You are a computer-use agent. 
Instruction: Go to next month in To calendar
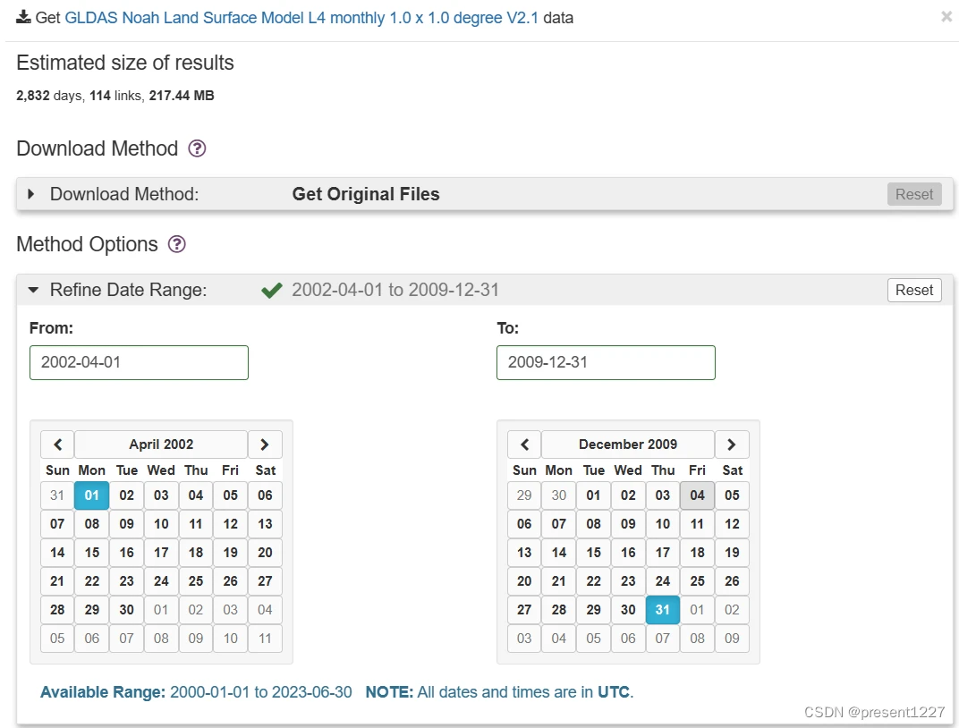[732, 444]
